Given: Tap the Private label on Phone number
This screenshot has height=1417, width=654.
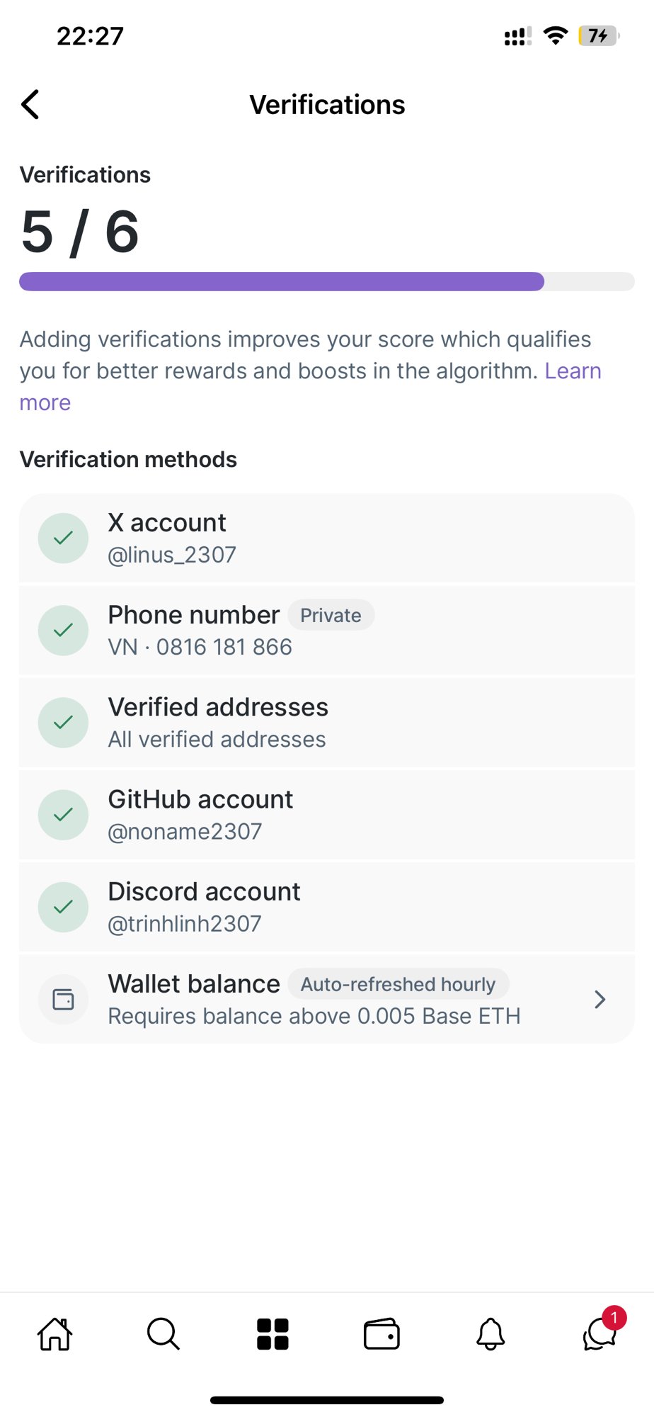Looking at the screenshot, I should coord(331,615).
